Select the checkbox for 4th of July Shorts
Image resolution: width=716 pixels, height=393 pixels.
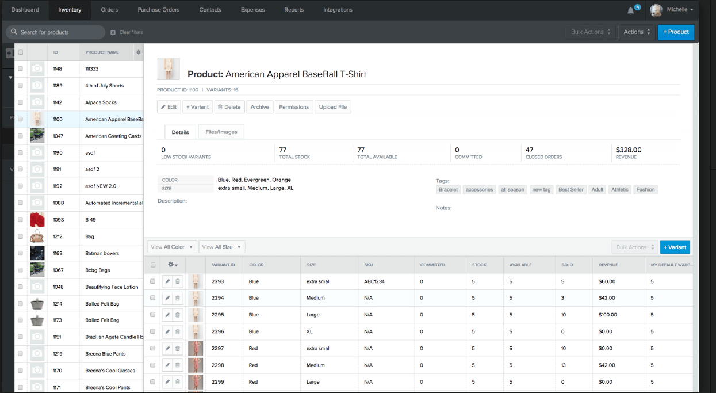21,86
